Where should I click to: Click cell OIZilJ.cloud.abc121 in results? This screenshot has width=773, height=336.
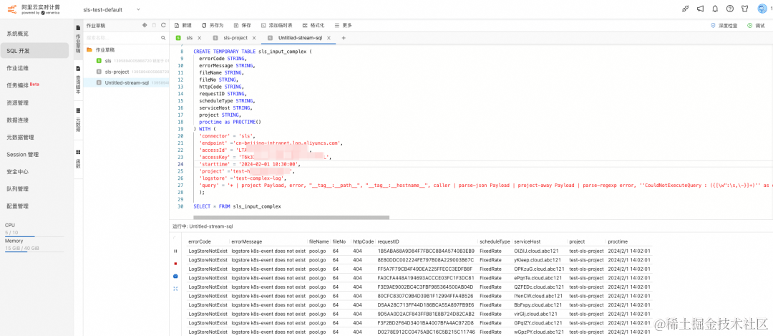click(x=535, y=251)
